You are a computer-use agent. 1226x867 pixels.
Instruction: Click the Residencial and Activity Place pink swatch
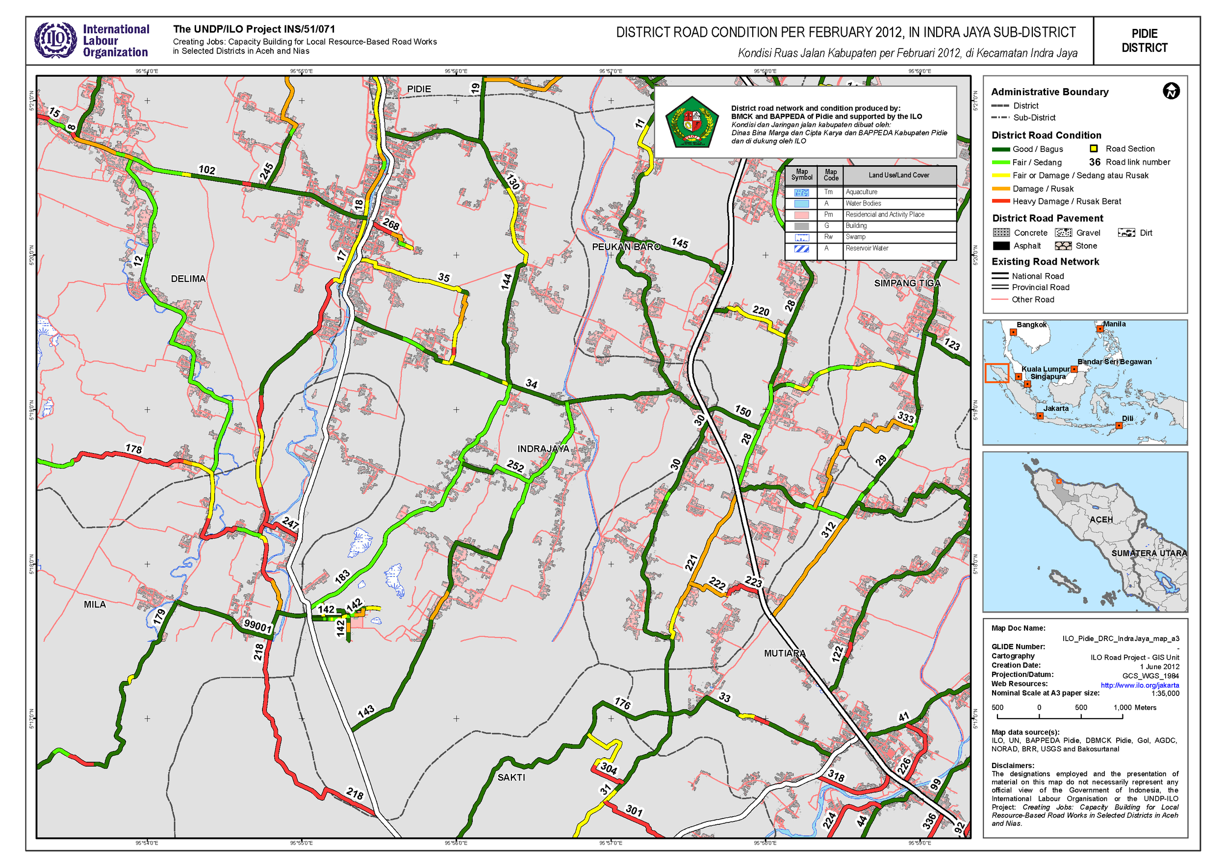801,215
